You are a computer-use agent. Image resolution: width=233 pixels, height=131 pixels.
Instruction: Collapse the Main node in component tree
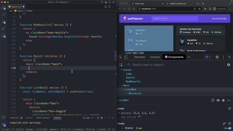point(122,86)
